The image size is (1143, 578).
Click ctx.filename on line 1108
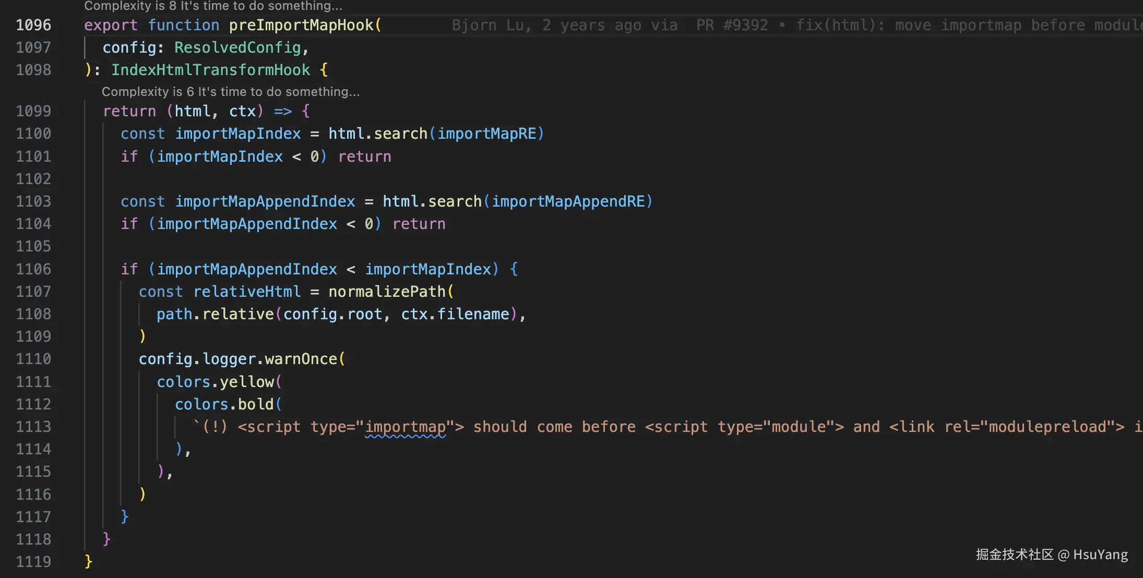coord(455,314)
